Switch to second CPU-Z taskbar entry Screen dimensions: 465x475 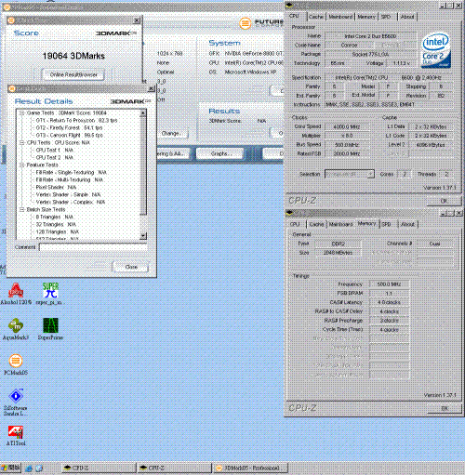[x=174, y=468]
